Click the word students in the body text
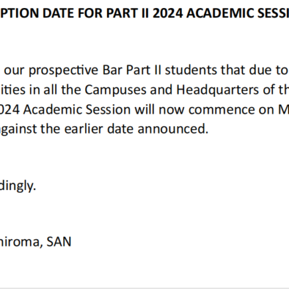The width and height of the screenshot is (289, 289). click(191, 70)
